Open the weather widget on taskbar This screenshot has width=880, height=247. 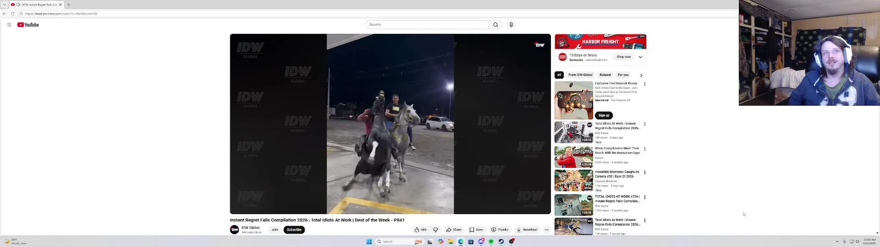coord(15,242)
